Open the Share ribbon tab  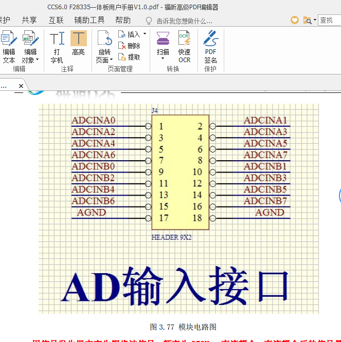pyautogui.click(x=29, y=21)
